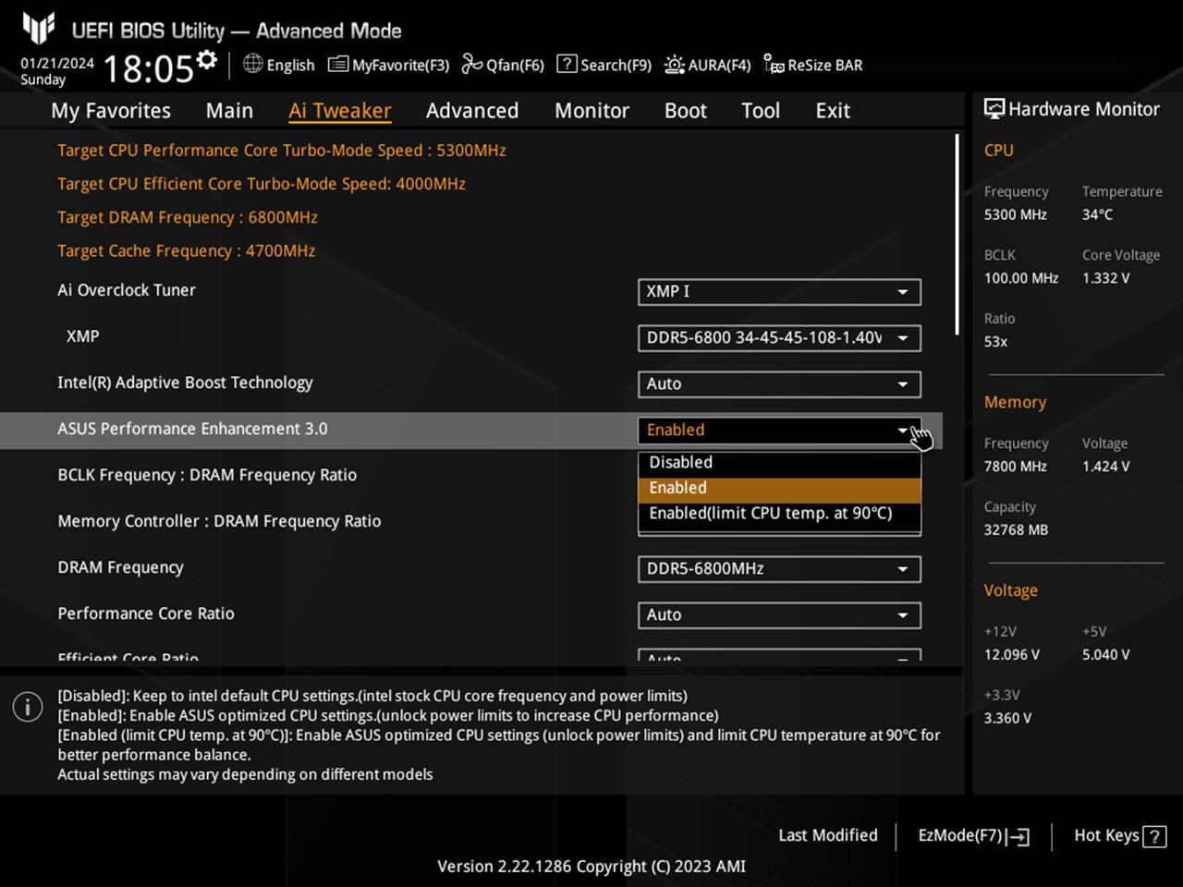1183x887 pixels.
Task: Click the English language label
Action: pos(290,65)
